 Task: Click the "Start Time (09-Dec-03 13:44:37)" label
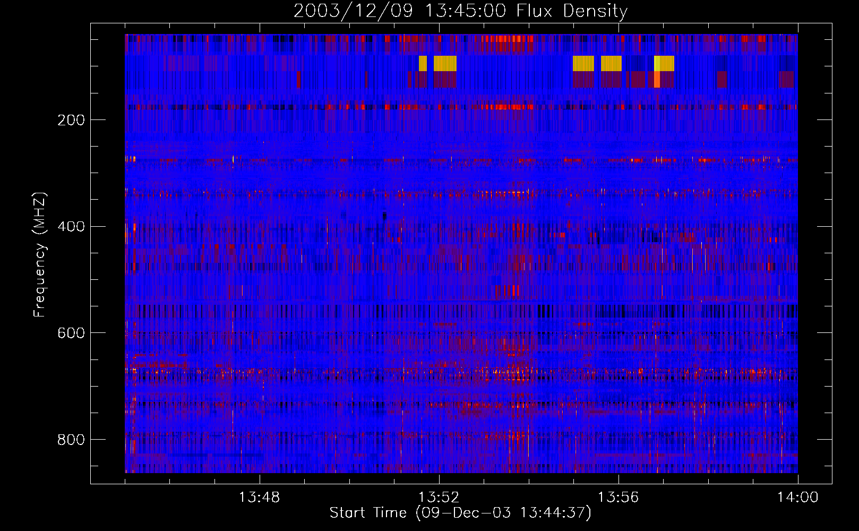pyautogui.click(x=460, y=513)
